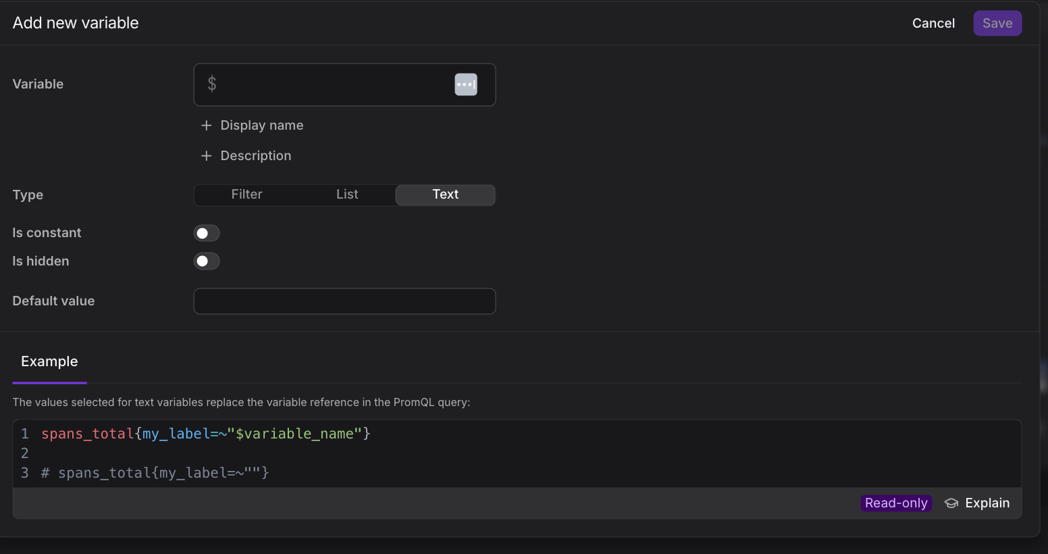Image resolution: width=1048 pixels, height=554 pixels.
Task: Click the Read-only badge
Action: pyautogui.click(x=896, y=503)
